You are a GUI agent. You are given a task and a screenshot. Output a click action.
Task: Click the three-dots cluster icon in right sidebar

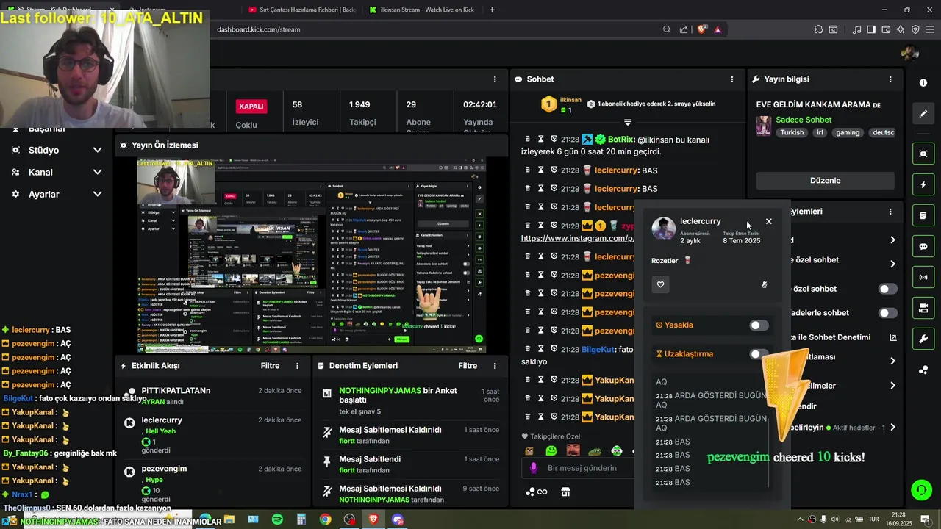coord(923,370)
